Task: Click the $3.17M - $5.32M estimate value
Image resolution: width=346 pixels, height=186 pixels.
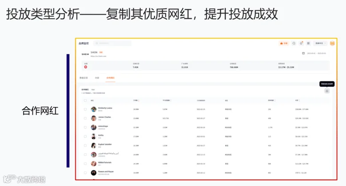Action: click(286, 67)
